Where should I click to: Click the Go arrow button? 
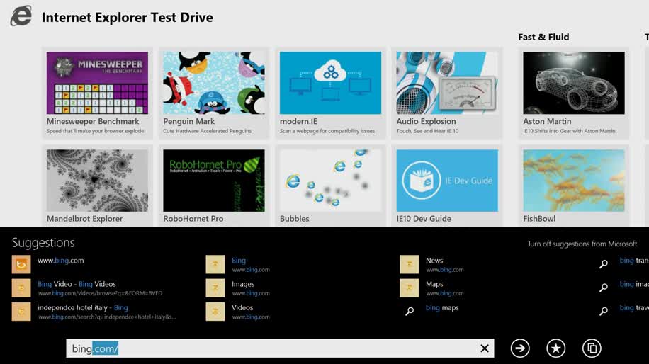520,348
